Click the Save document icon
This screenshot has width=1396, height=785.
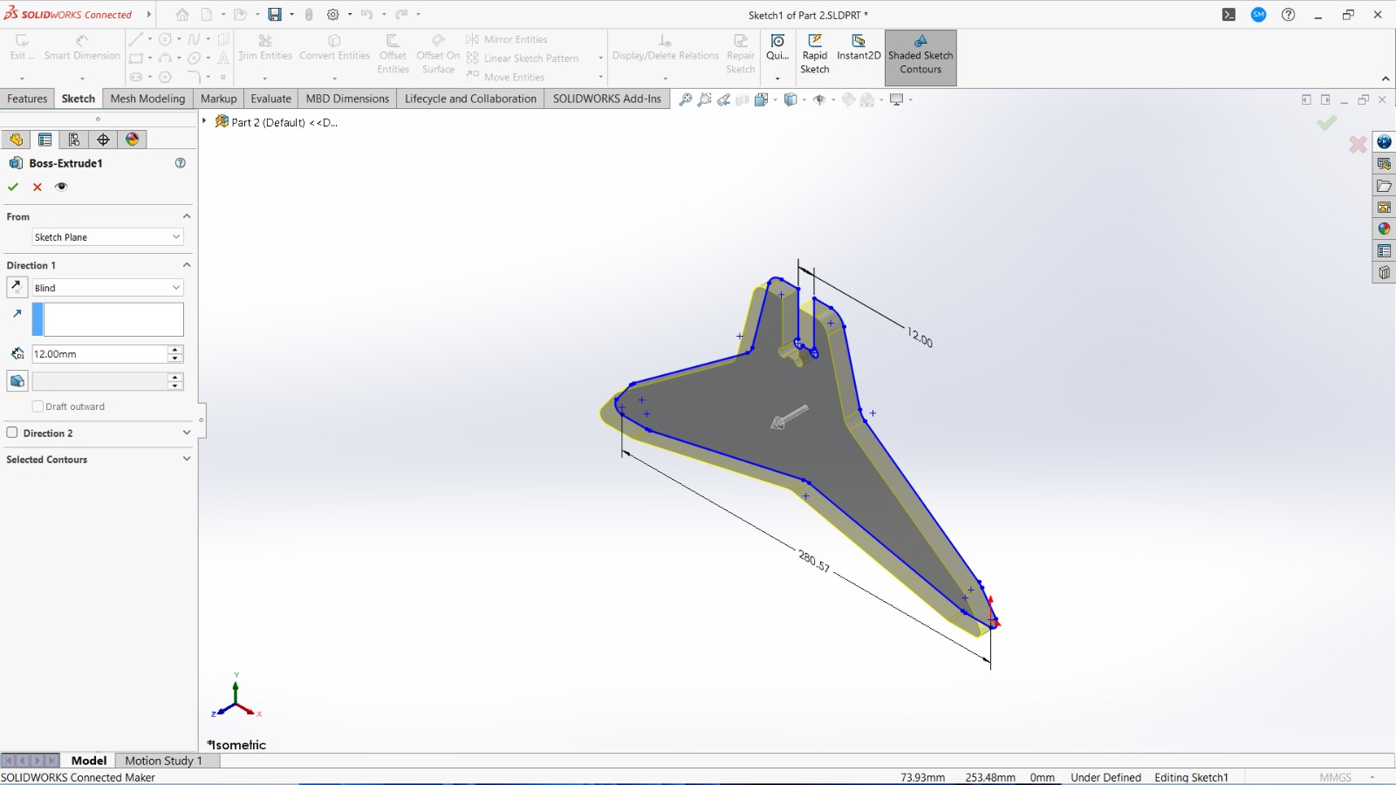[x=275, y=15]
